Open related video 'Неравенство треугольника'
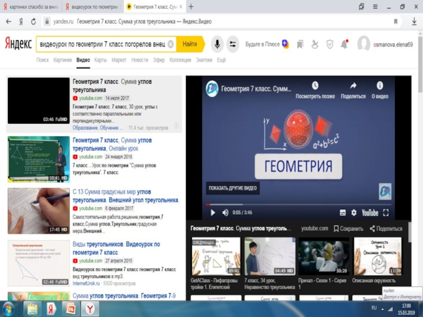 point(270,256)
